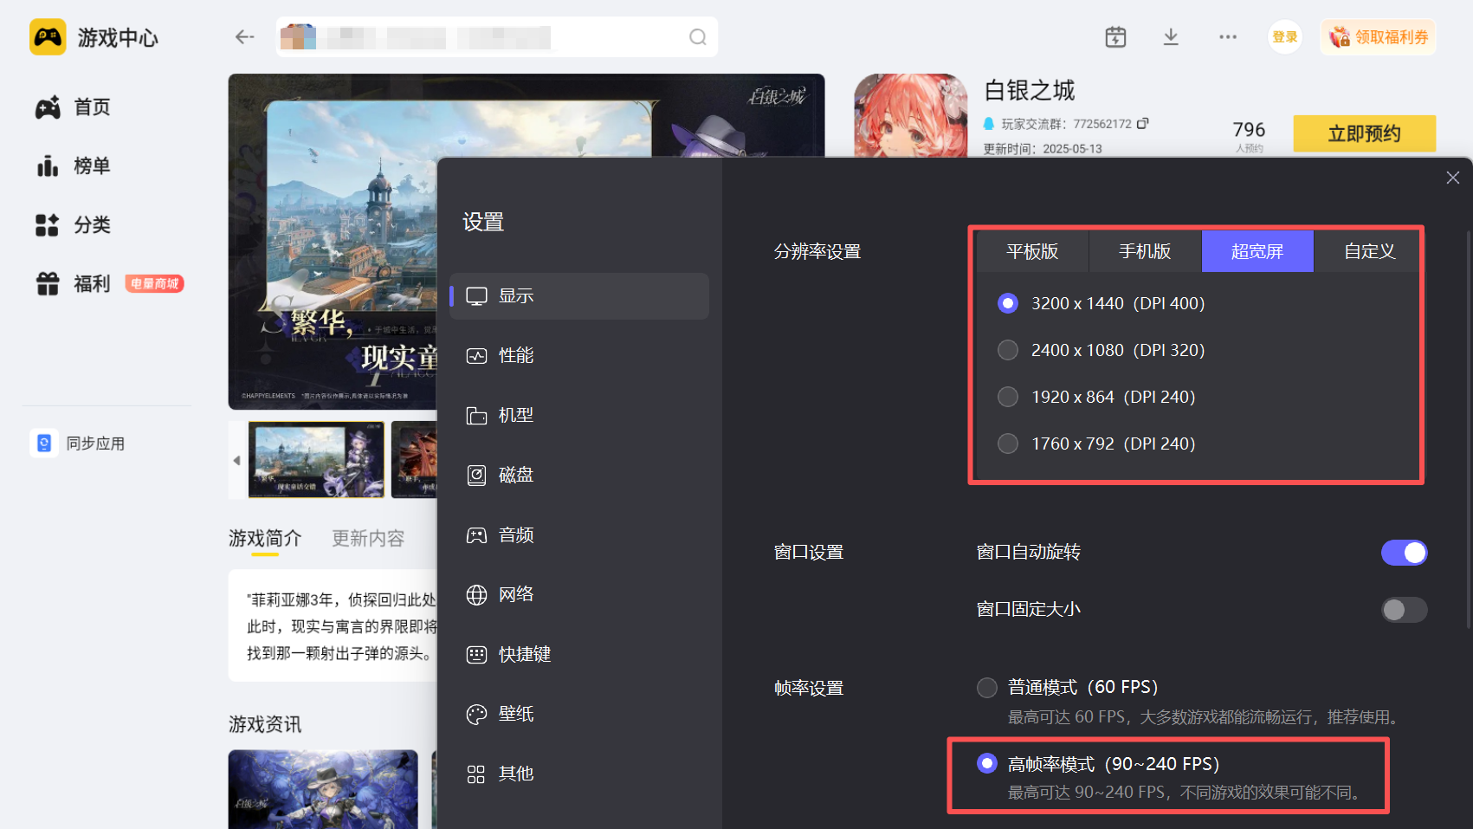This screenshot has height=829, width=1473.
Task: Open the 首页 home page
Action: 74,107
